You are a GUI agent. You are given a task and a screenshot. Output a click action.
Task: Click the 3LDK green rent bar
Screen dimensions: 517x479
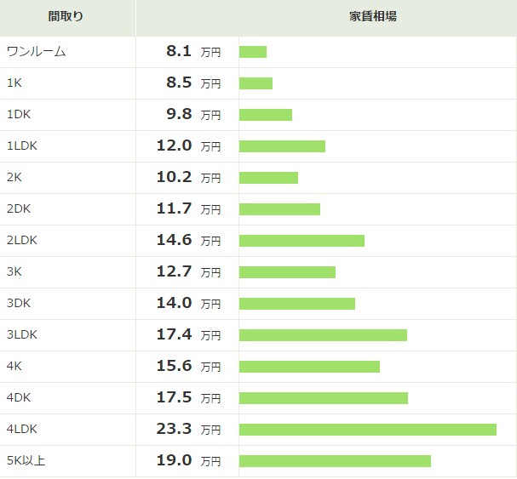tap(323, 335)
